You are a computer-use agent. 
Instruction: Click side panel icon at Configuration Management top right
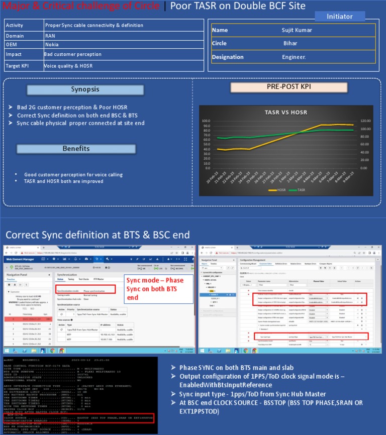click(x=378, y=259)
